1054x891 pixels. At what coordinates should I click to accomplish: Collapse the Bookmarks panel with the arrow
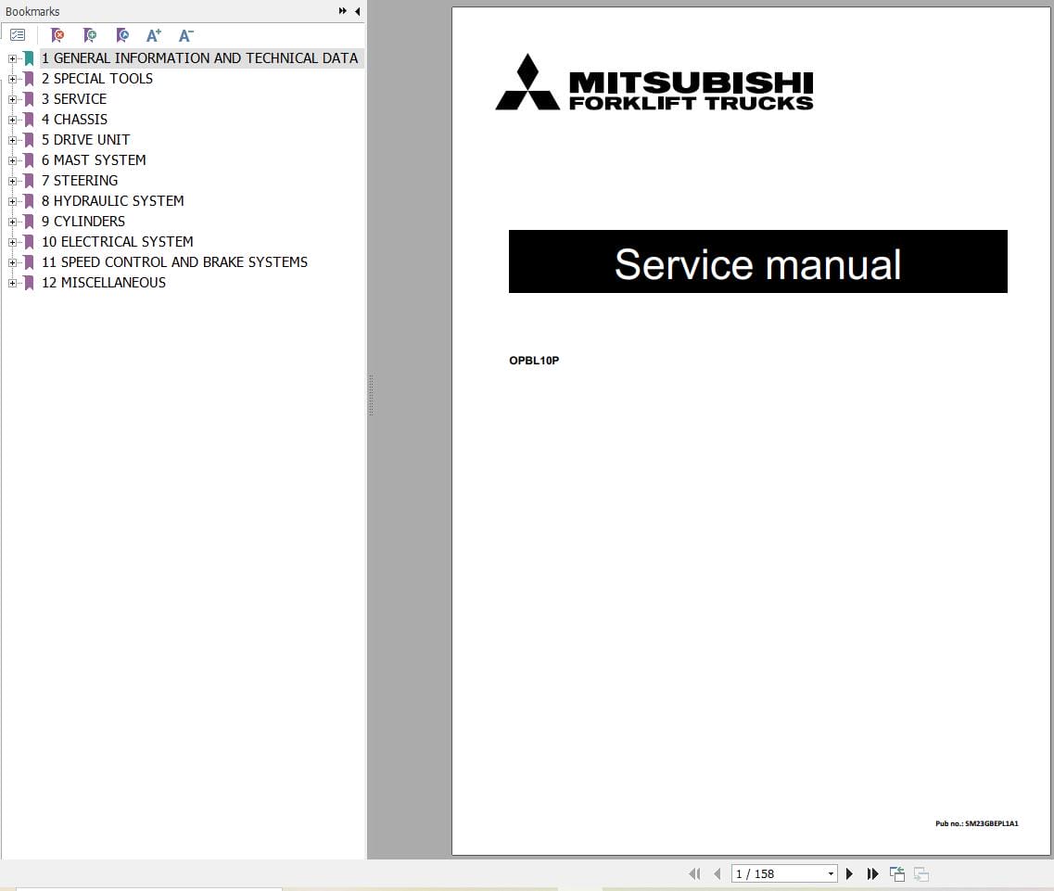click(x=358, y=11)
